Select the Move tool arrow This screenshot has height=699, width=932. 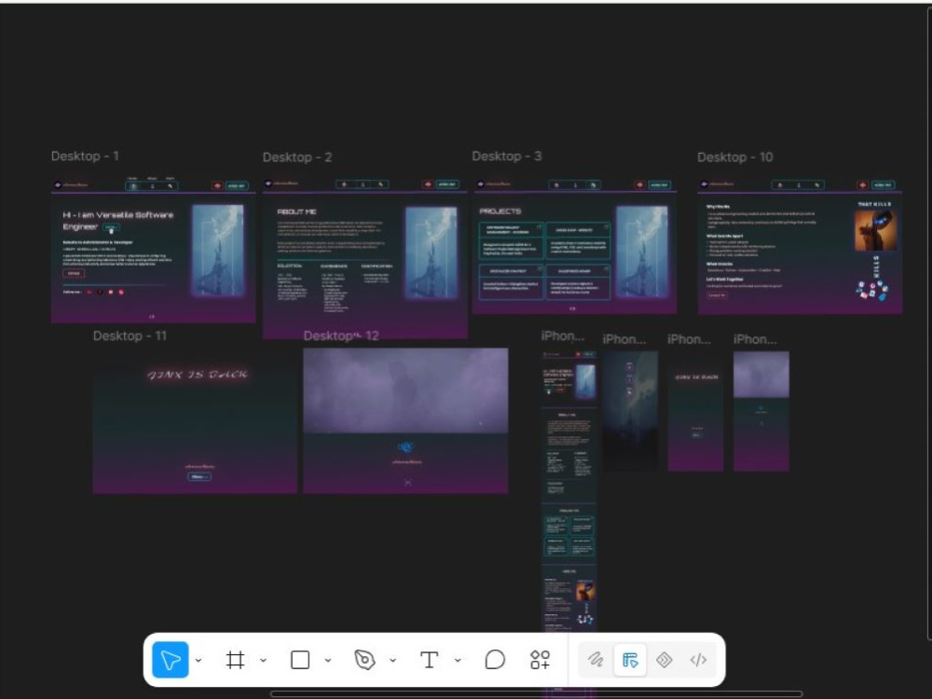tap(171, 660)
